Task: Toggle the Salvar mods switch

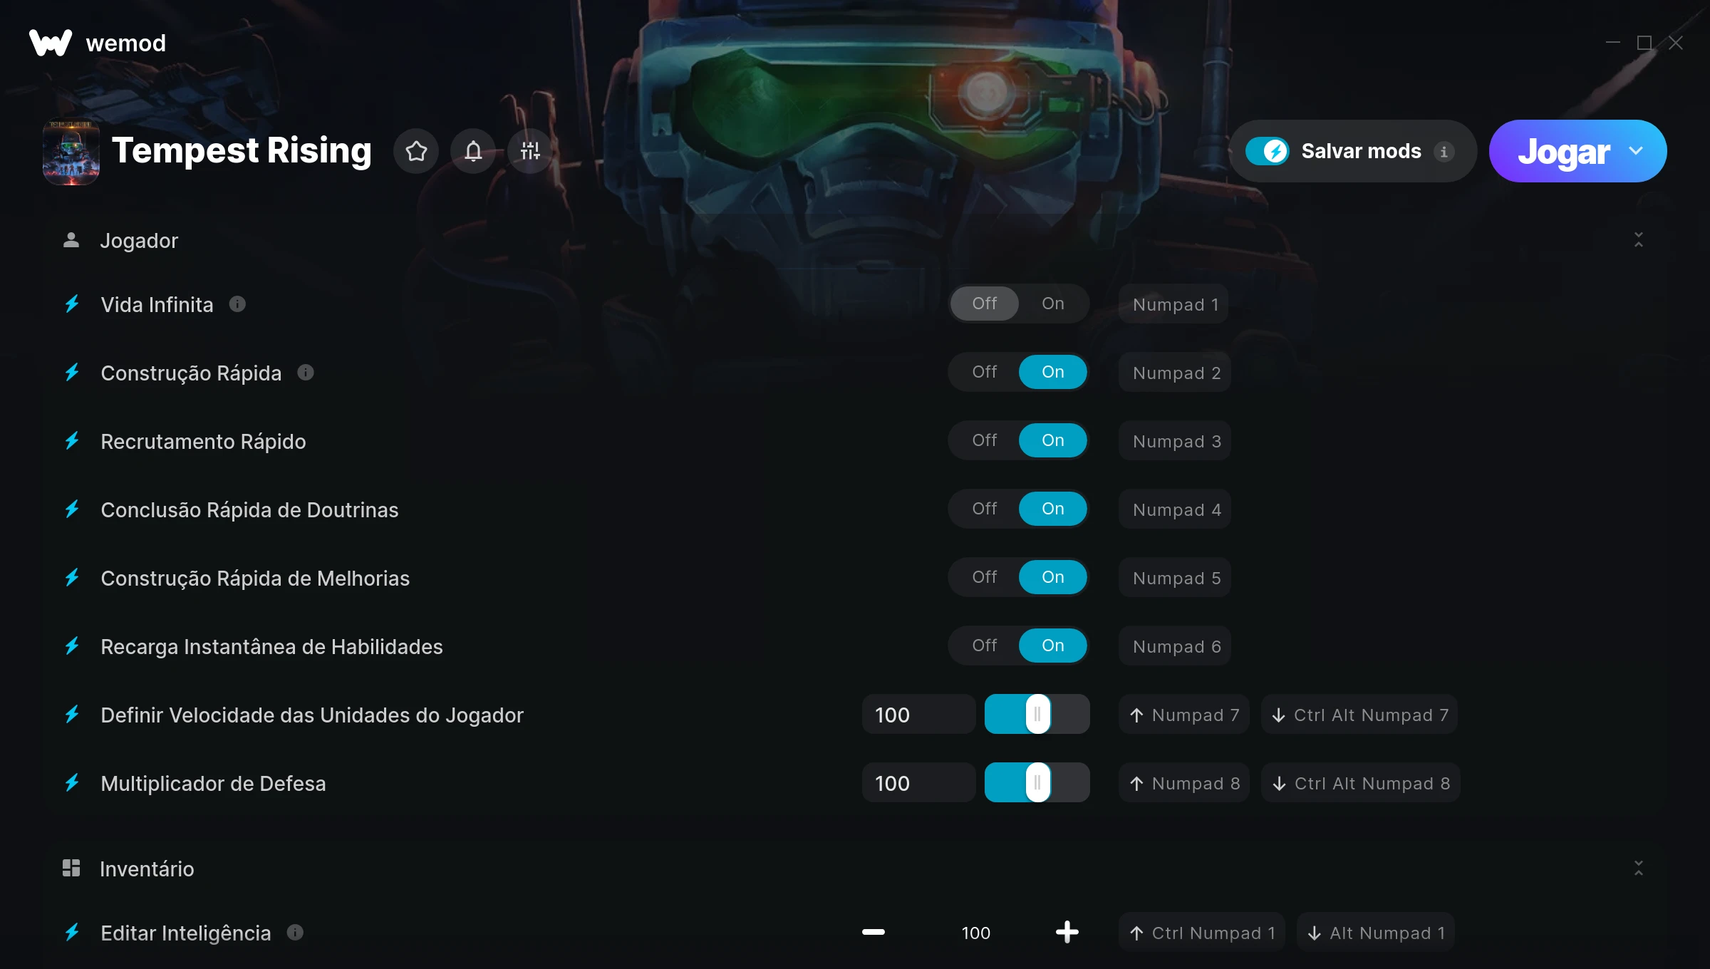Action: pyautogui.click(x=1267, y=151)
